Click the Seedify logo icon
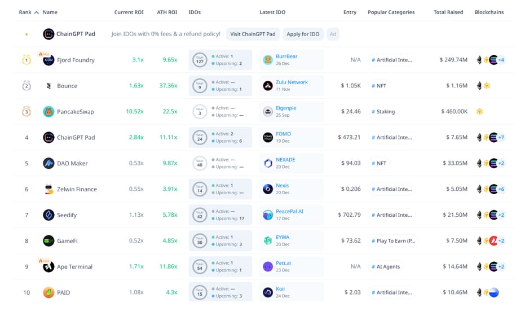The height and width of the screenshot is (311, 525). [x=48, y=215]
